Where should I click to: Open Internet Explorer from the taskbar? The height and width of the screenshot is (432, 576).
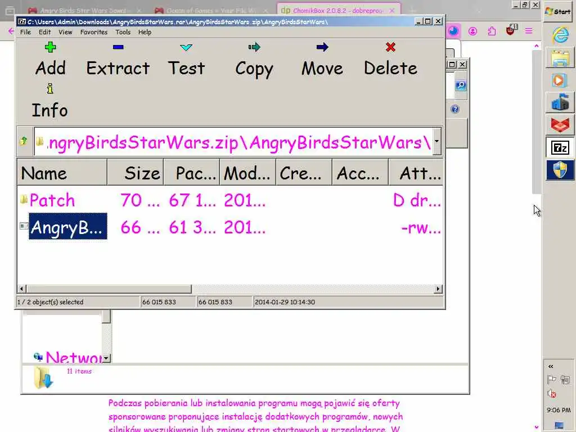(560, 35)
